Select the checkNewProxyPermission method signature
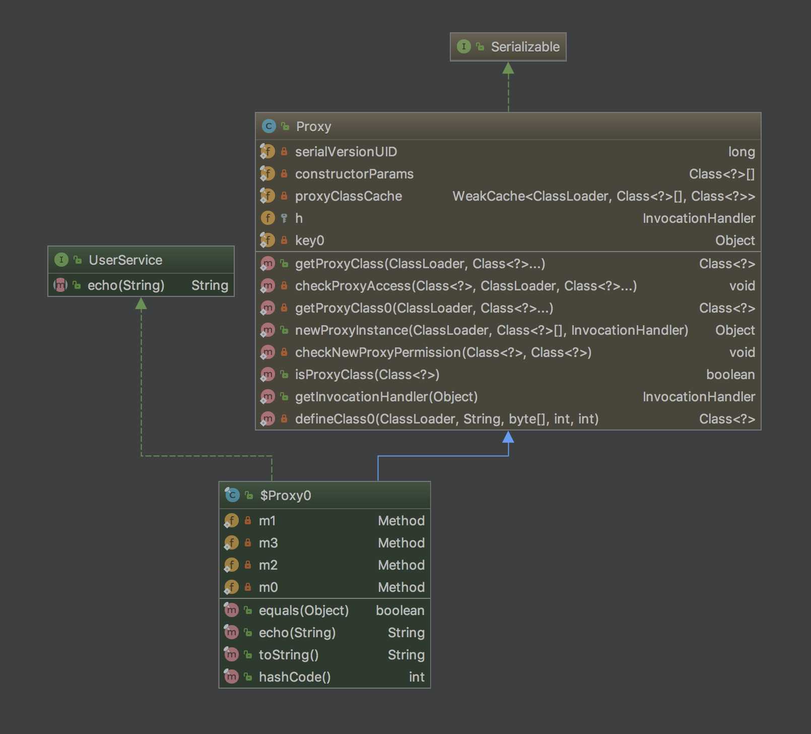811x734 pixels. pos(443,352)
